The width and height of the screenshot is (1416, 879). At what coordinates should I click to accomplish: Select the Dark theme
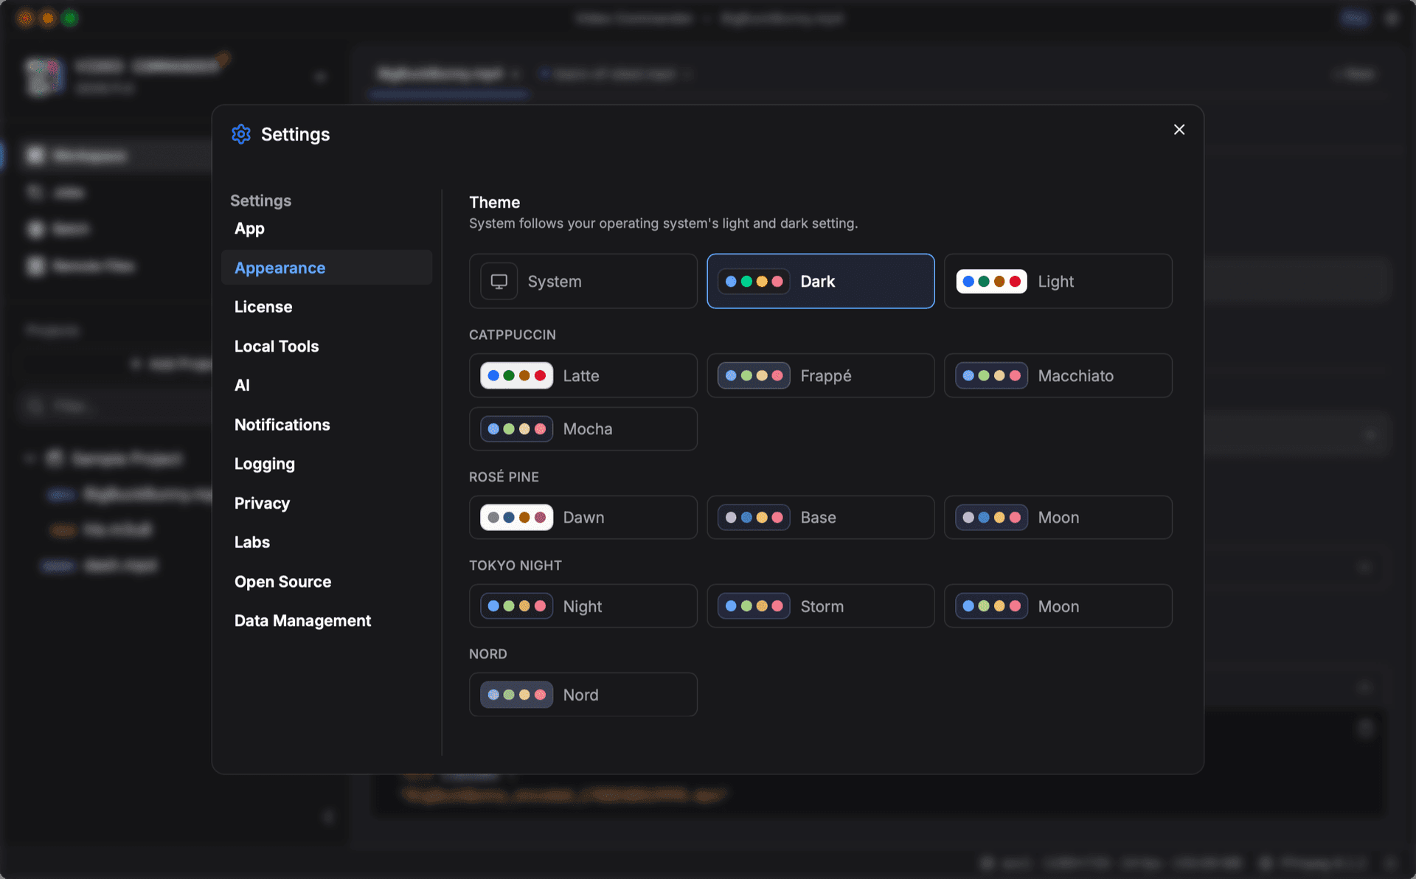click(x=820, y=281)
